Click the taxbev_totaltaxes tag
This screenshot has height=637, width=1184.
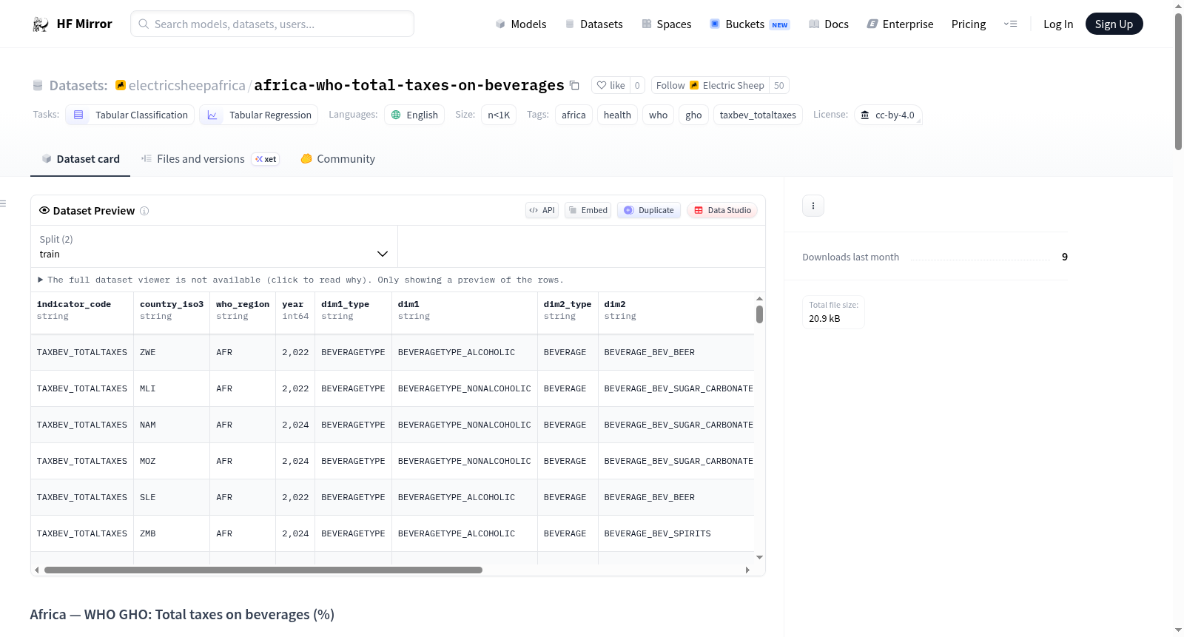758,115
